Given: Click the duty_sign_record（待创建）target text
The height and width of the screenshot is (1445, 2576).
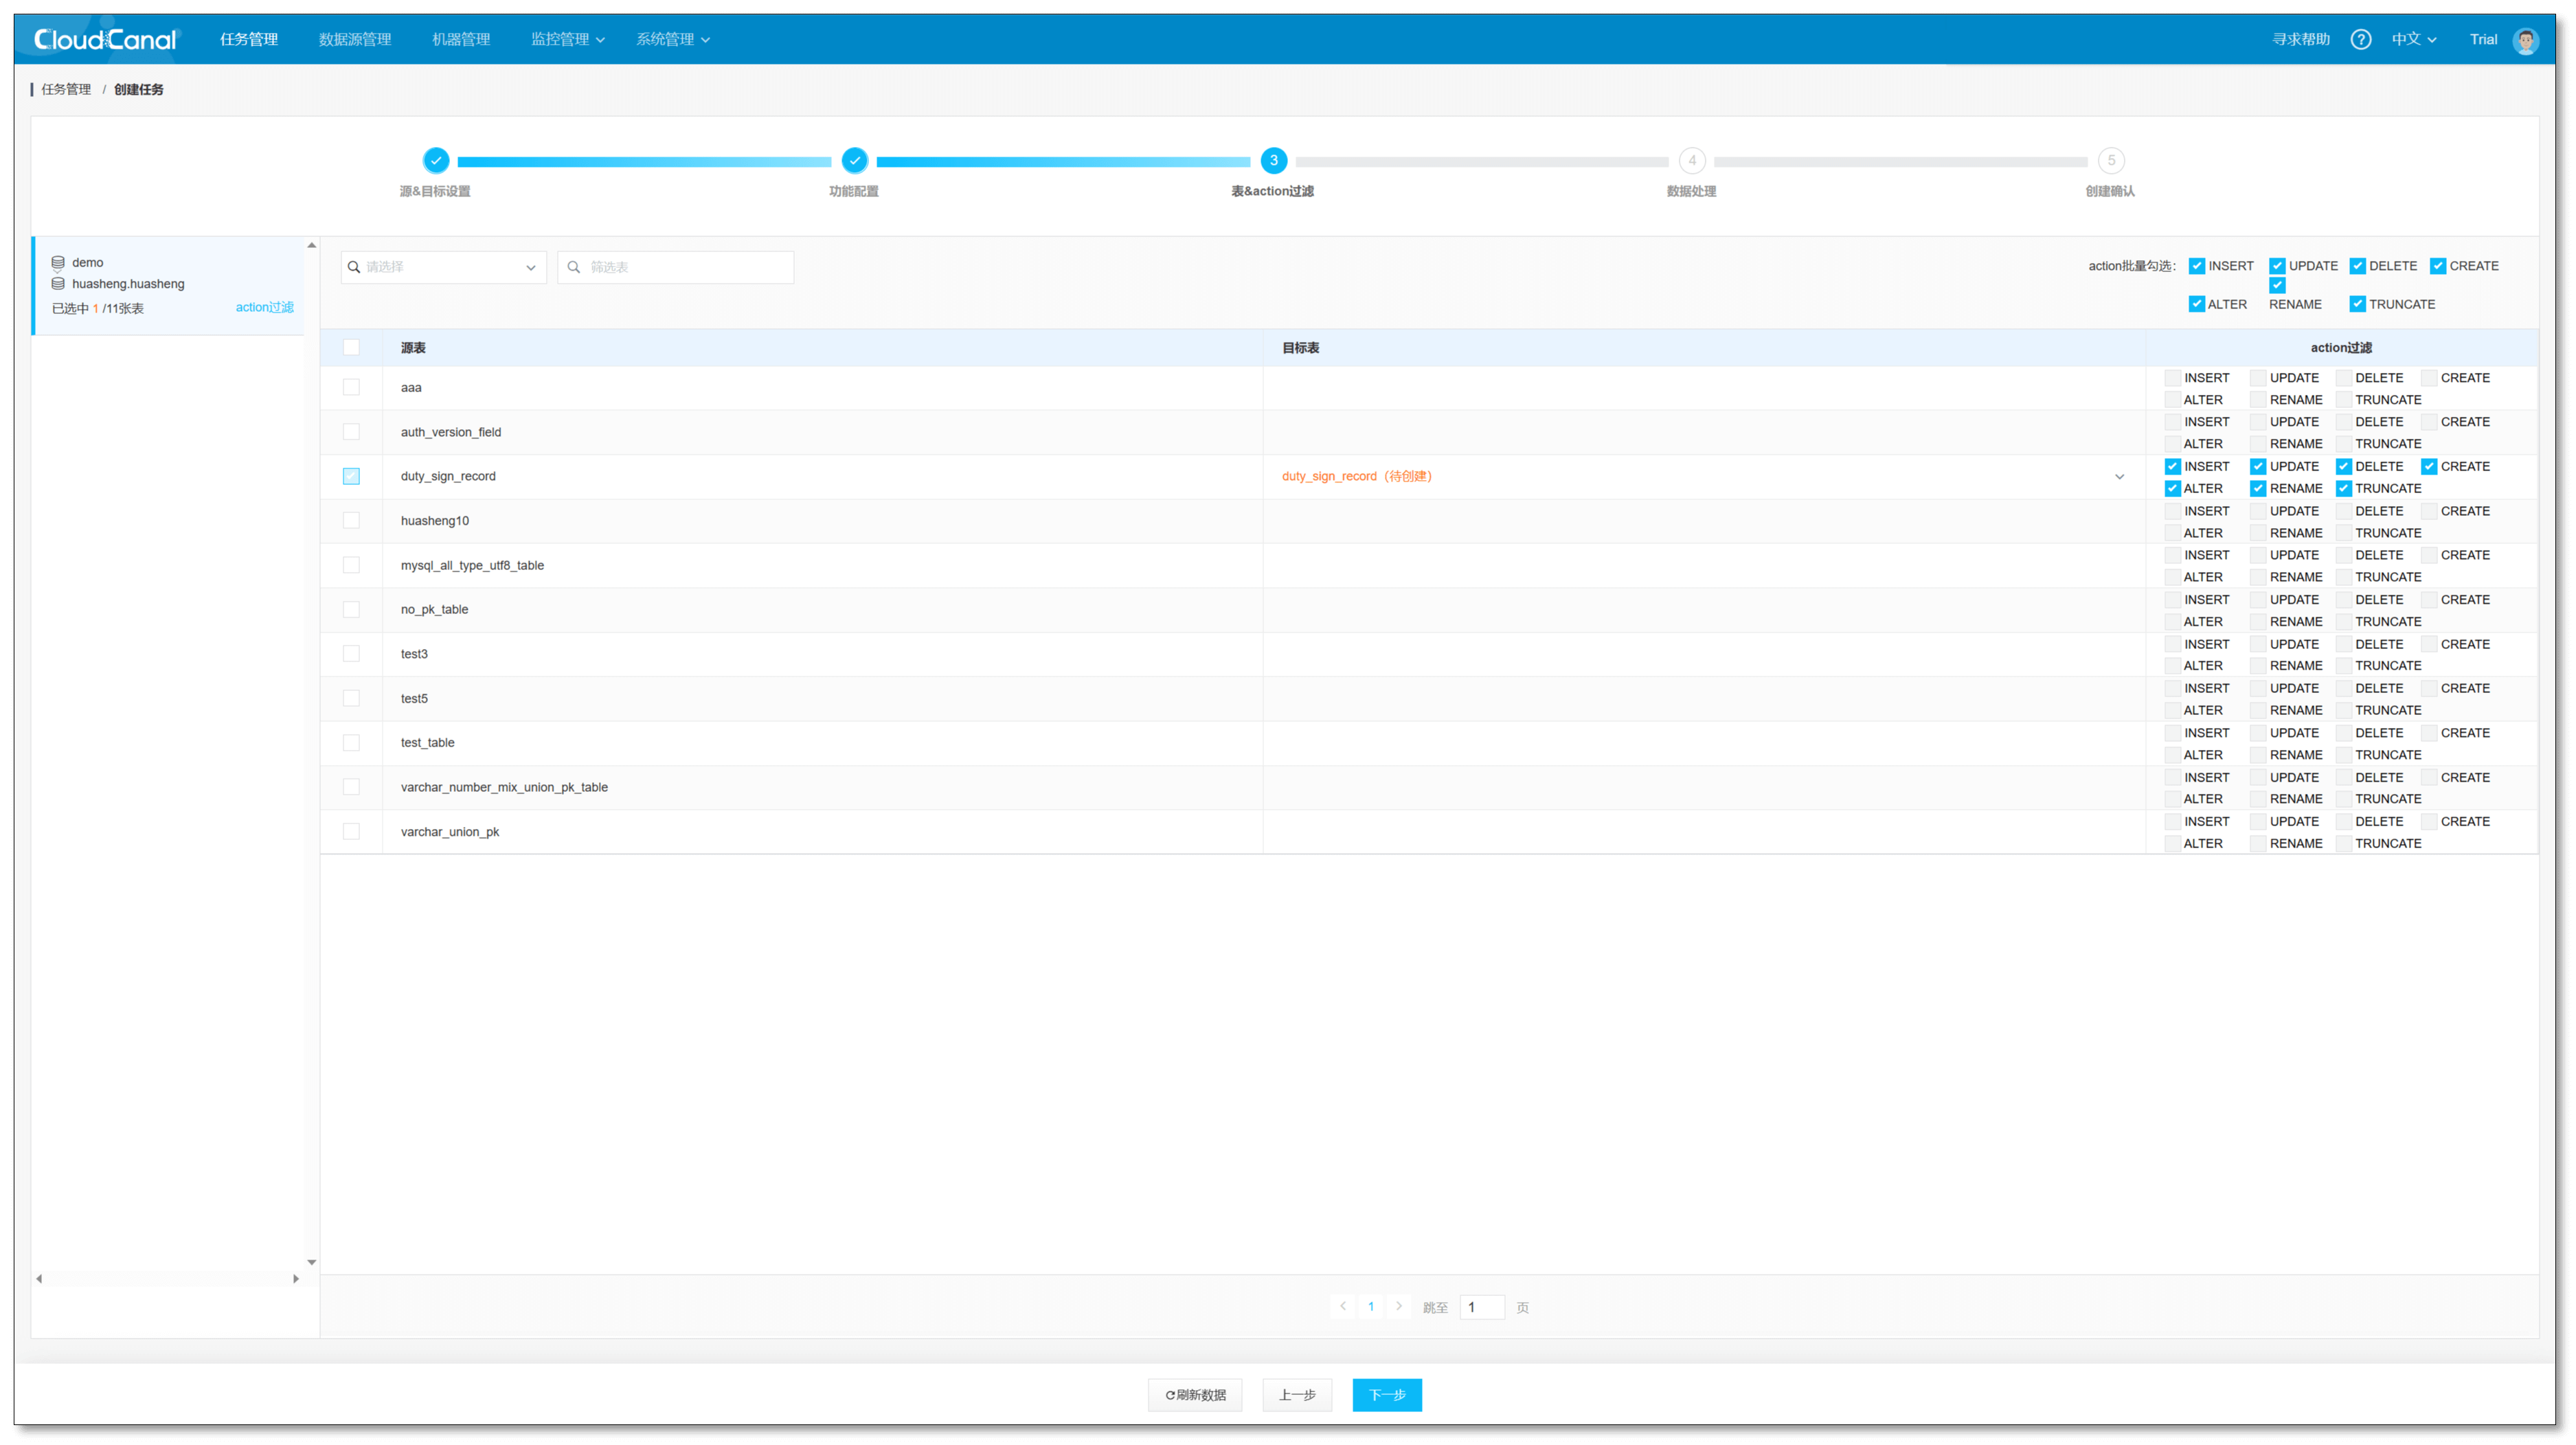Looking at the screenshot, I should pyautogui.click(x=1357, y=476).
